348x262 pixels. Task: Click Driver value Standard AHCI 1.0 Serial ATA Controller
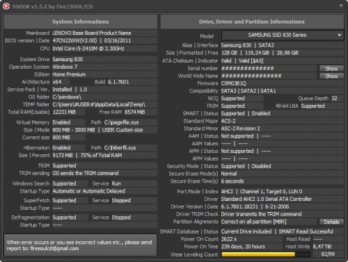pos(267,199)
